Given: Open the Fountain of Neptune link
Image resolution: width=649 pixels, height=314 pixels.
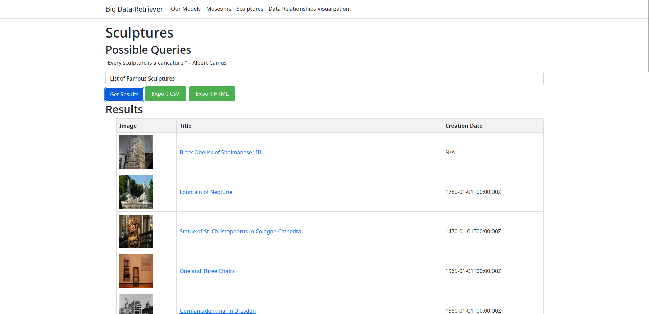Looking at the screenshot, I should pyautogui.click(x=206, y=192).
